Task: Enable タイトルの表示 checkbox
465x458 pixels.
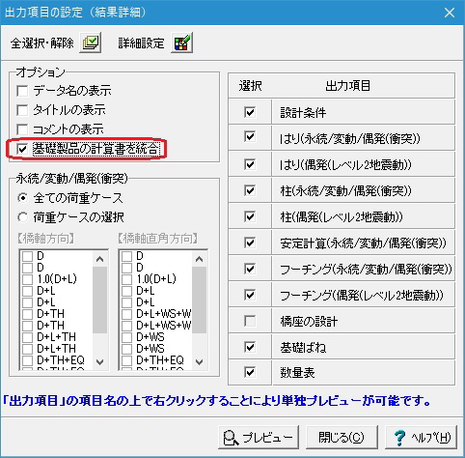Action: pos(22,110)
